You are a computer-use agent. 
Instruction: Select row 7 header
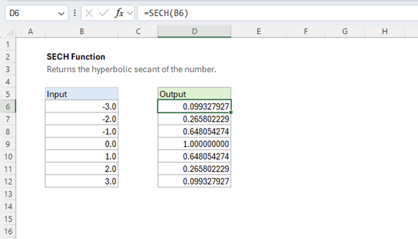(x=8, y=119)
